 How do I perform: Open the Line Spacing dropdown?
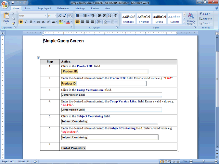99,22
